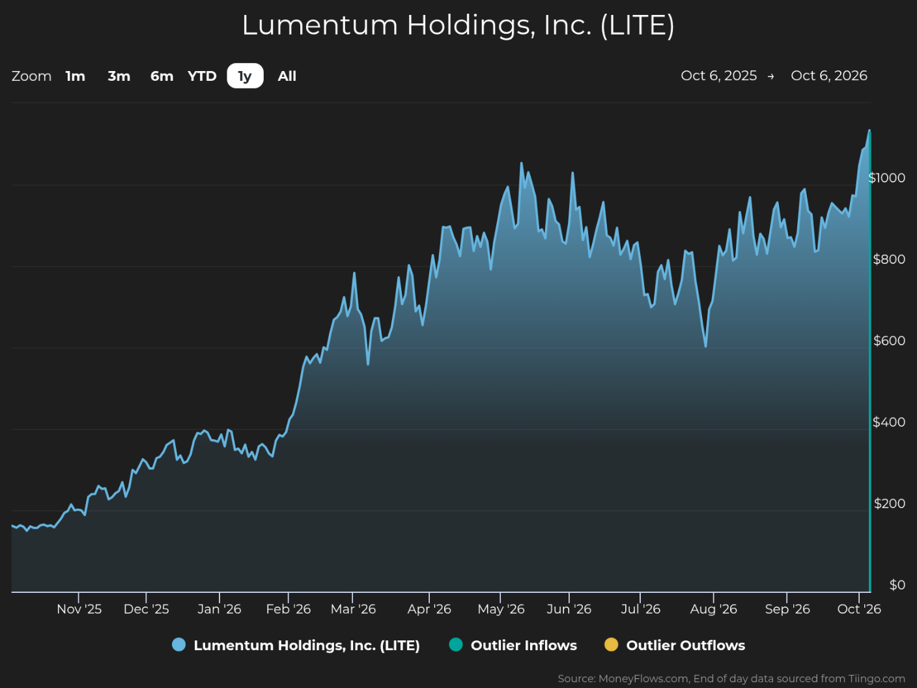The image size is (917, 688).
Task: Select the 3m zoom range
Action: (119, 76)
